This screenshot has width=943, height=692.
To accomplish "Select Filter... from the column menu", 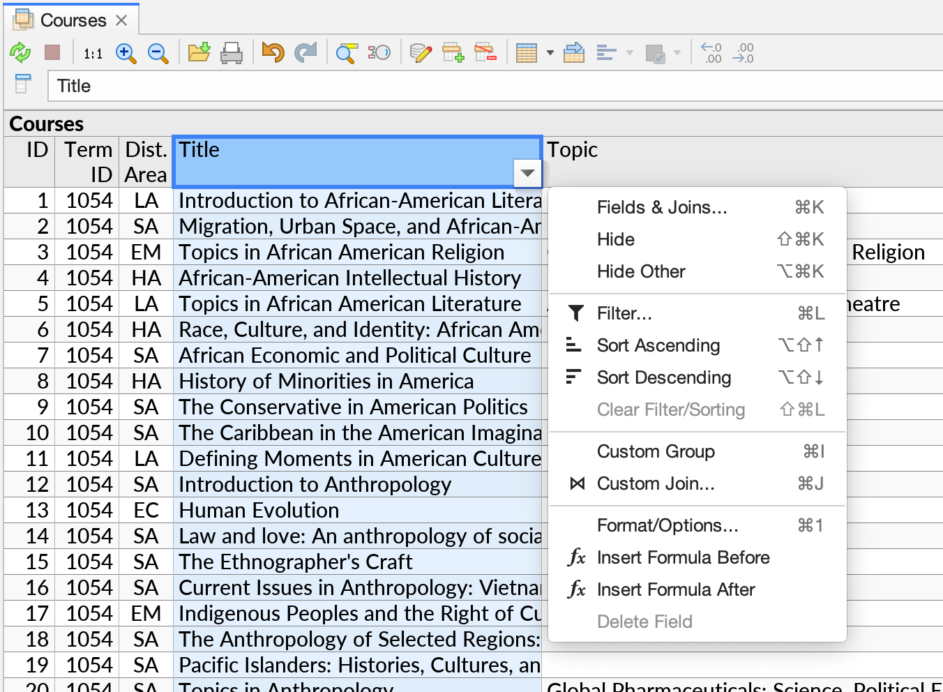I will click(x=624, y=313).
